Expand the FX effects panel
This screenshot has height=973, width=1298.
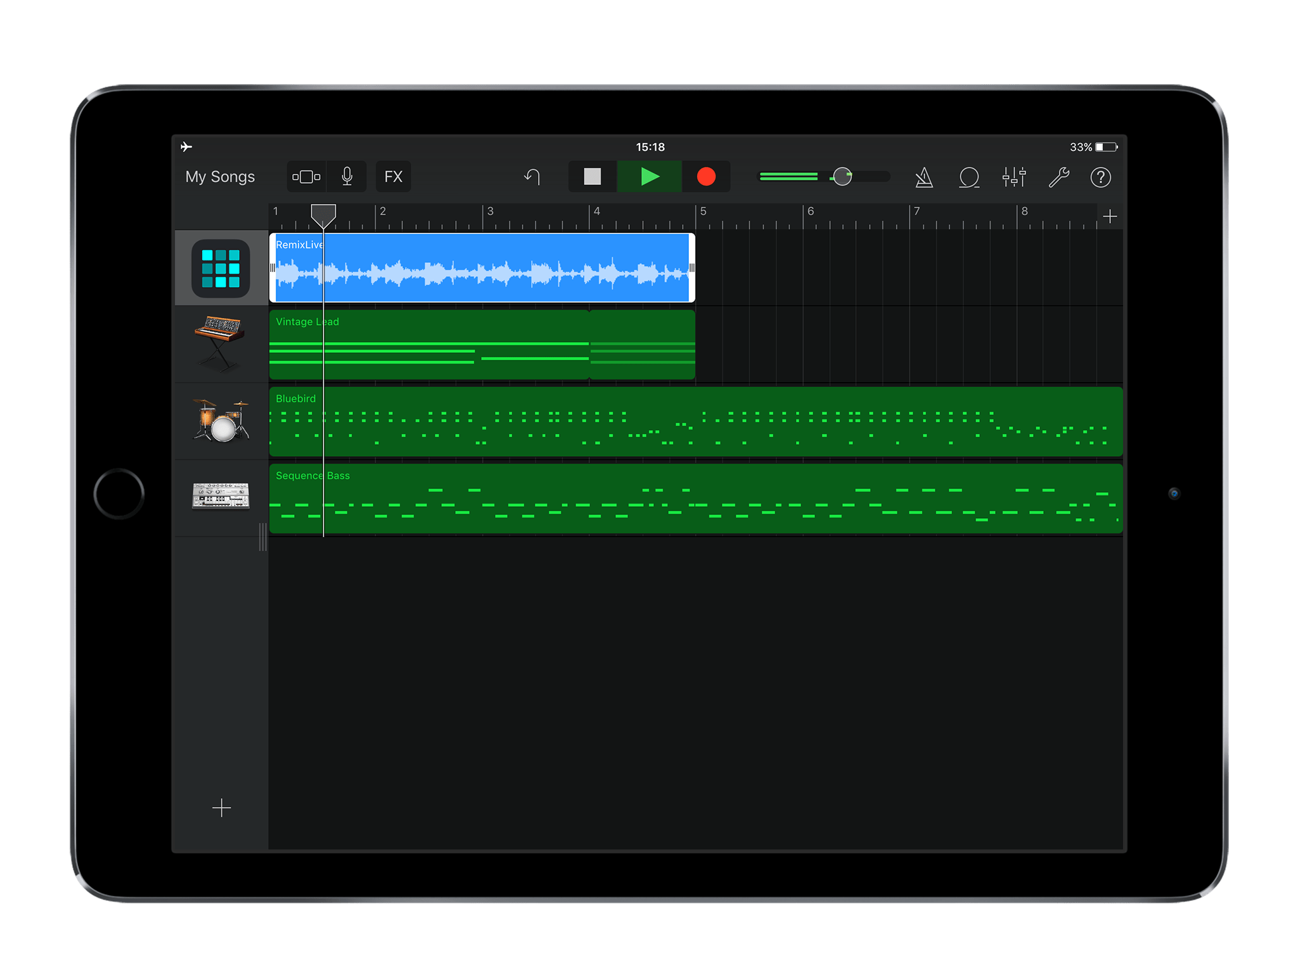point(393,177)
